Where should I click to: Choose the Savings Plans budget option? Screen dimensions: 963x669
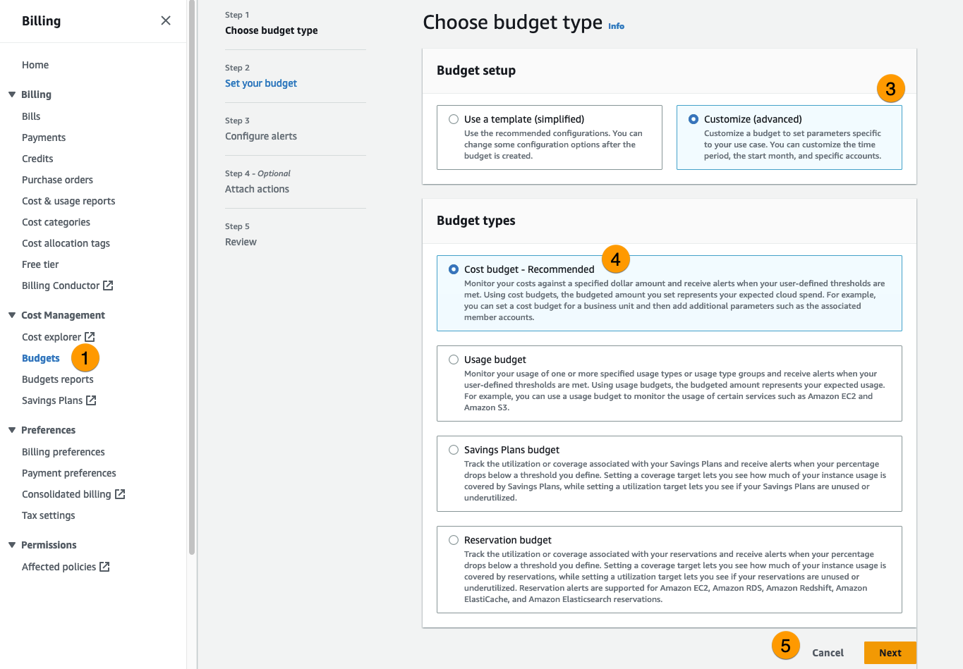click(x=454, y=450)
